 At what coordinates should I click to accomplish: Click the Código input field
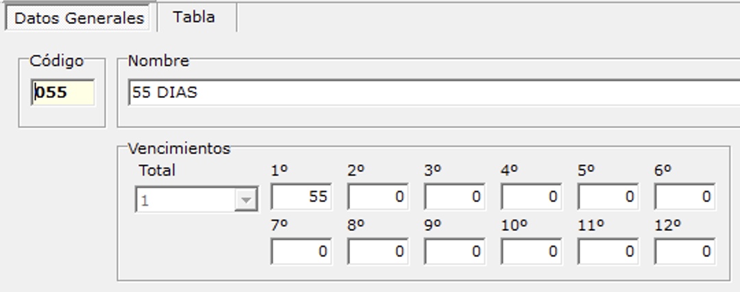[x=63, y=93]
